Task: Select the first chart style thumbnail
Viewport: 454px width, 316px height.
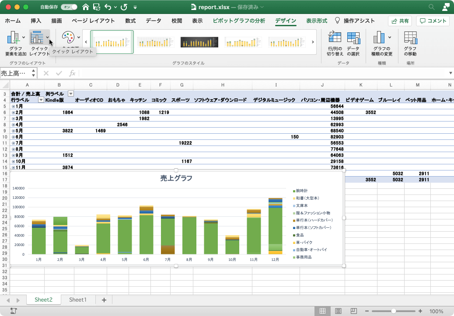Action: point(112,42)
